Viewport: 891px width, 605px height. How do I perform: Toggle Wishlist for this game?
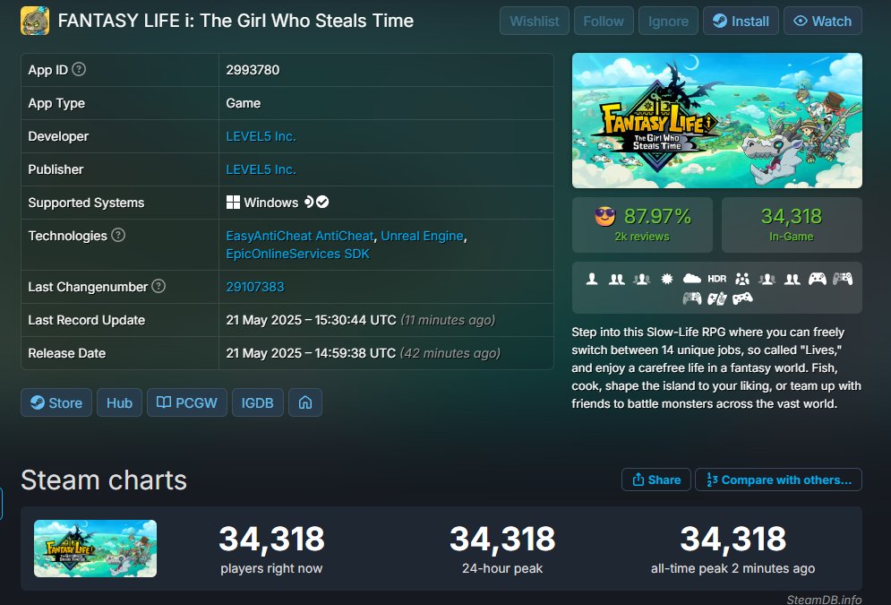(534, 21)
